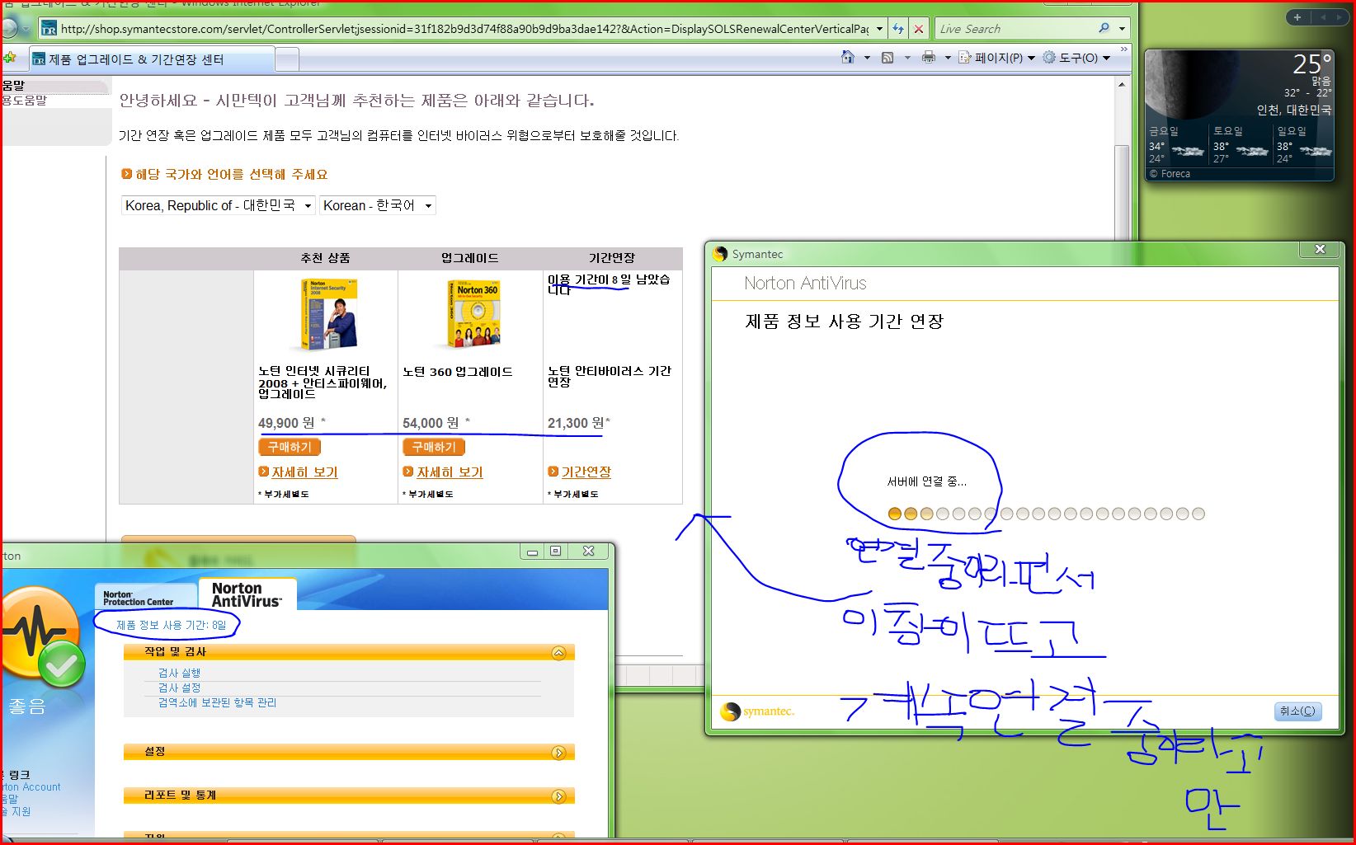Open 자세히 보기 link under Internet Security
The height and width of the screenshot is (845, 1356).
[x=304, y=472]
